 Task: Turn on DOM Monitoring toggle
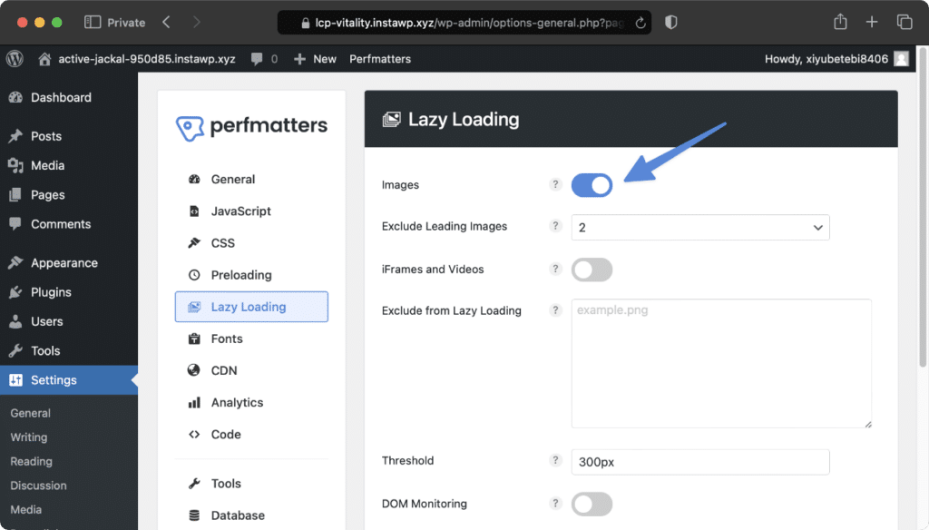pyautogui.click(x=592, y=504)
